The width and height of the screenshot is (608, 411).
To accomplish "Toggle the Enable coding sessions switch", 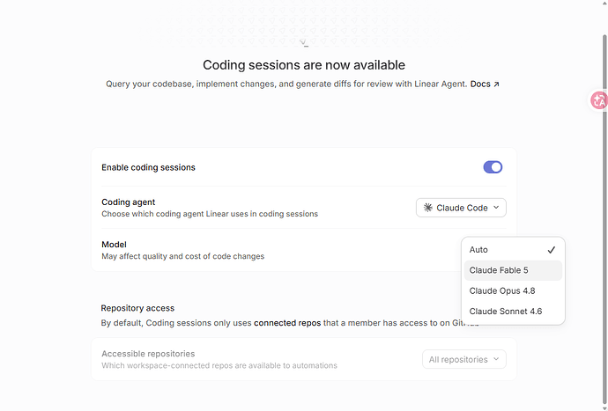I will coord(493,167).
